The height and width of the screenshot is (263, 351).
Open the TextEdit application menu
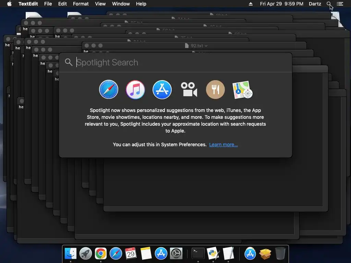[x=28, y=4]
